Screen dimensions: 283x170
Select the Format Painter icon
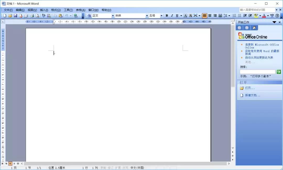55,15
